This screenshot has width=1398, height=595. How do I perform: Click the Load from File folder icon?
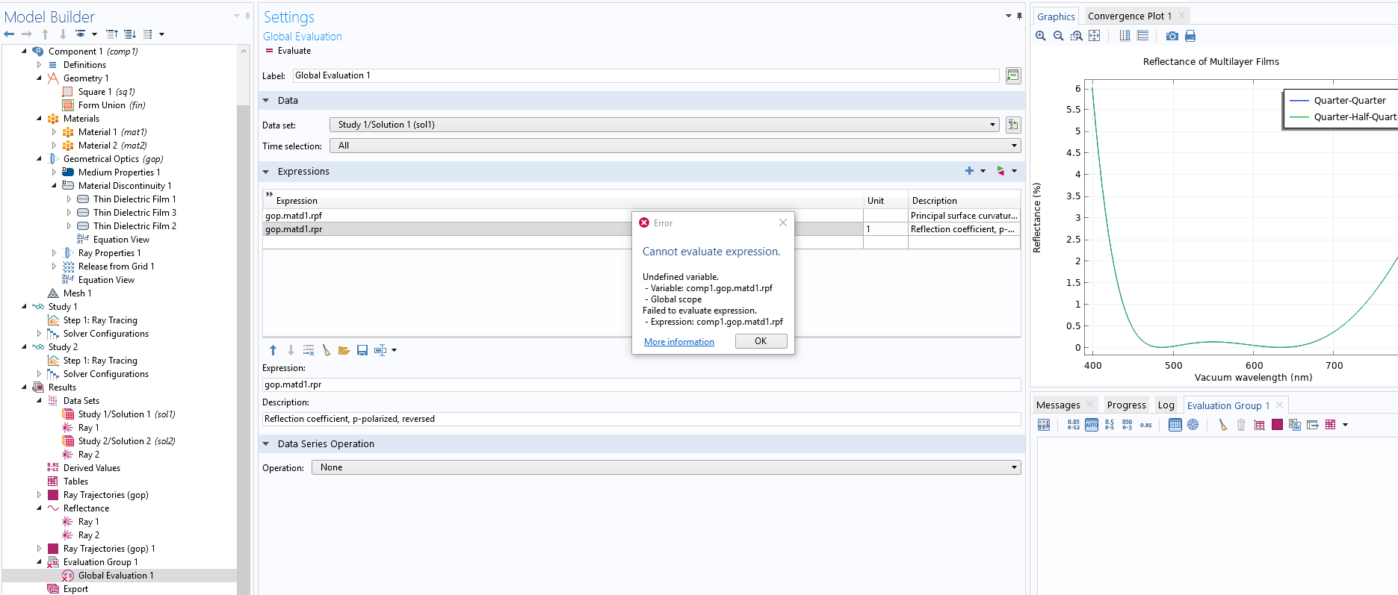[344, 350]
